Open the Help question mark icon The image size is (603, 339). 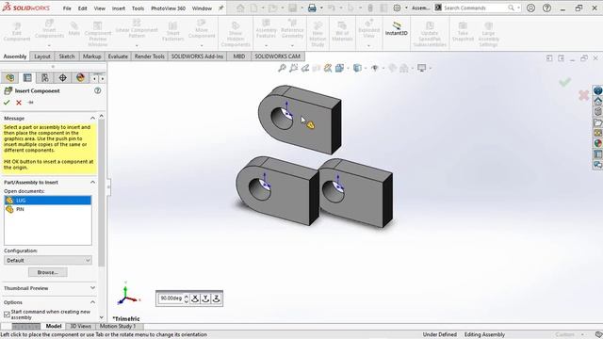[x=546, y=8]
